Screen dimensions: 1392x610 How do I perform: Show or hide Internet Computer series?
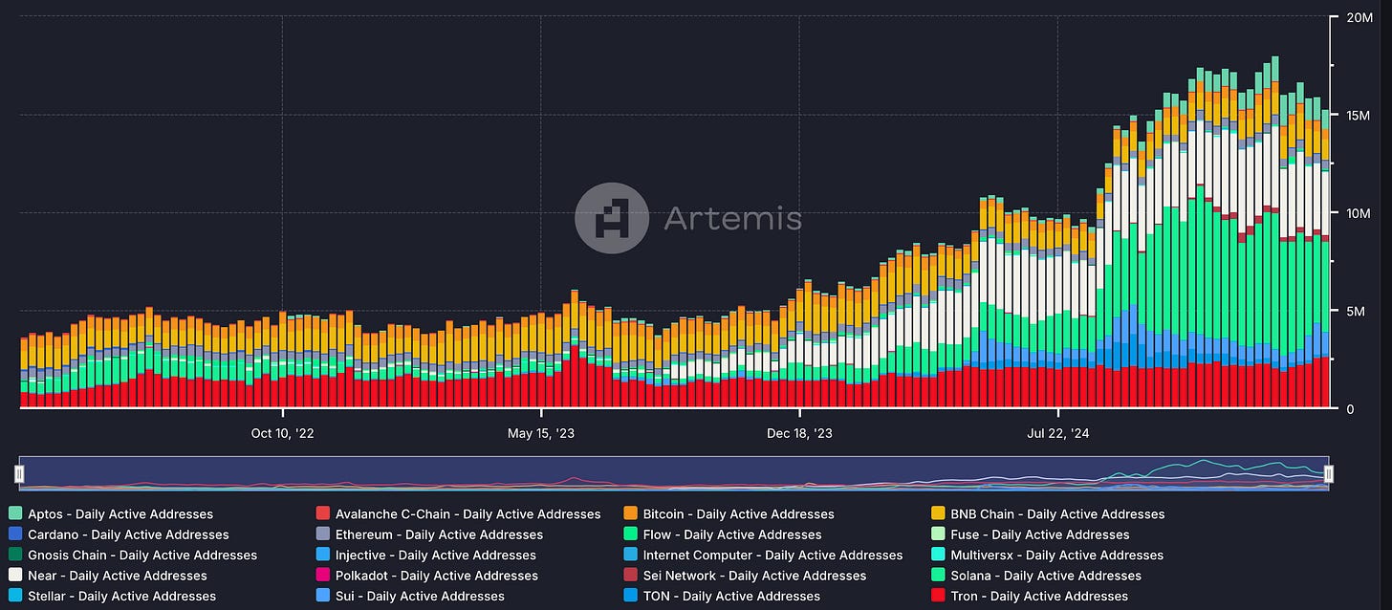pos(763,555)
